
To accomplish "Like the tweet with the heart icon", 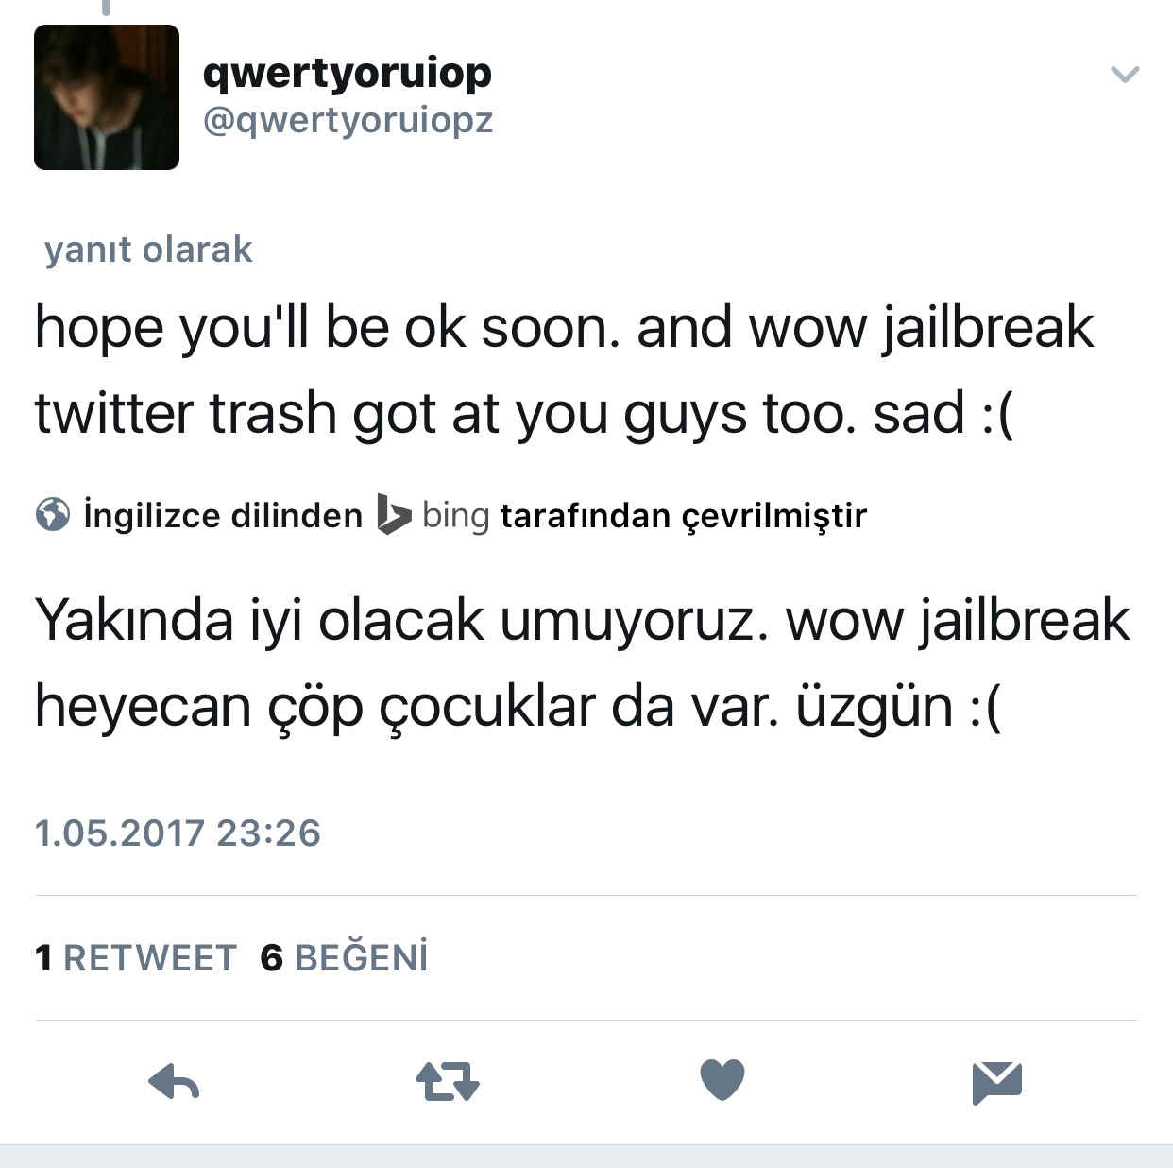I will (x=722, y=1080).
